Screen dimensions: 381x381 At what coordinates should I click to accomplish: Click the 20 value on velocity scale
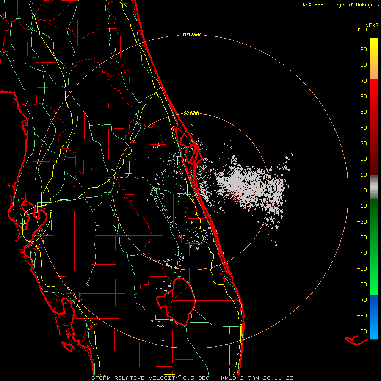point(364,159)
